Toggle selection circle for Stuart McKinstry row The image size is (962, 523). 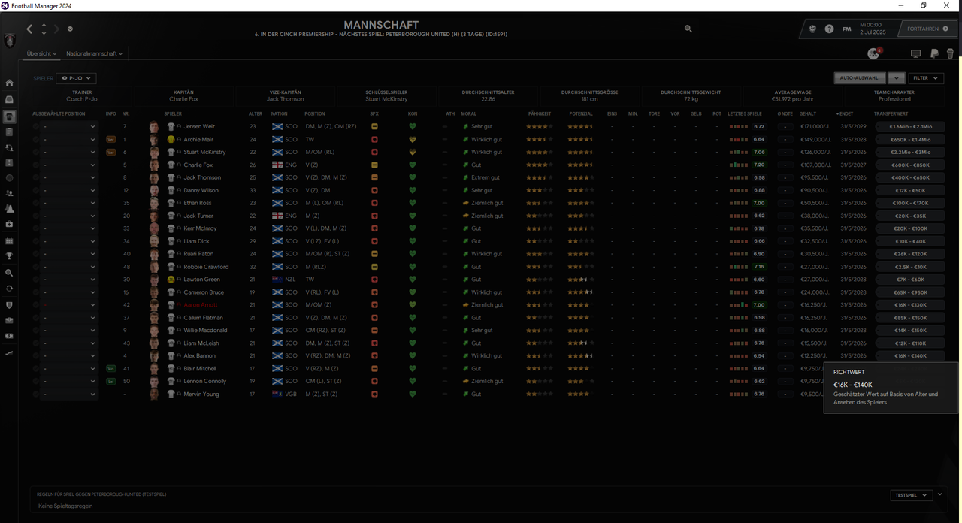click(35, 153)
